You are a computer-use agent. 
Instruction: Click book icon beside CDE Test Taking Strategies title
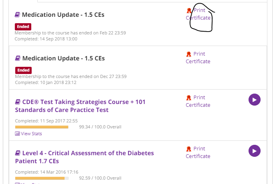pos(18,102)
